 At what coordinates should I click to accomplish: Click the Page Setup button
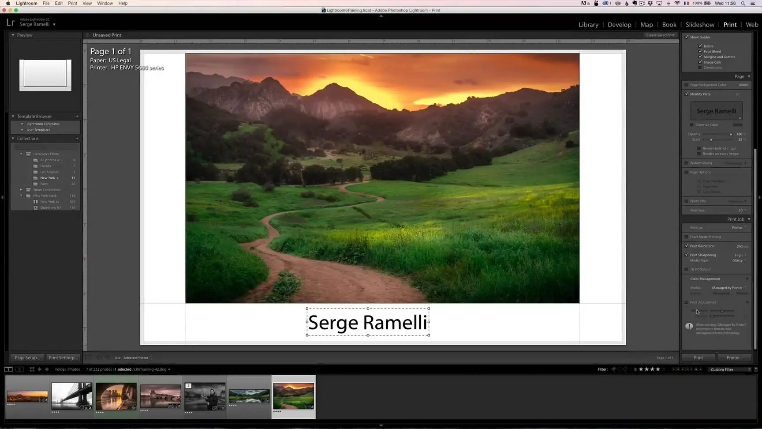[x=27, y=358]
